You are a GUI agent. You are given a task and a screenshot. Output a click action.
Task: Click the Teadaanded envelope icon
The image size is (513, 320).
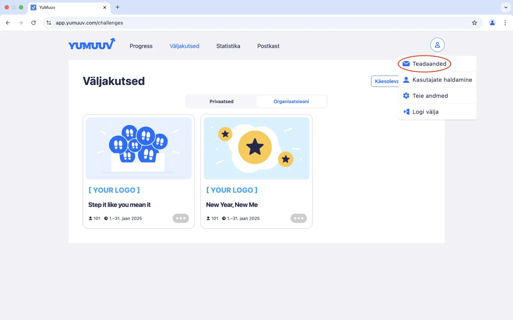pos(406,64)
